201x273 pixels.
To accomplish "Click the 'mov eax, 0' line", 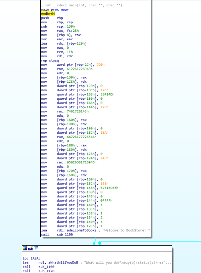I will coord(55,48).
